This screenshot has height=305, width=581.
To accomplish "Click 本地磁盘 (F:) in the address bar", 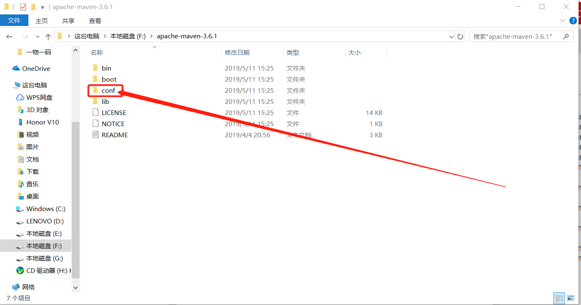I will tap(128, 36).
